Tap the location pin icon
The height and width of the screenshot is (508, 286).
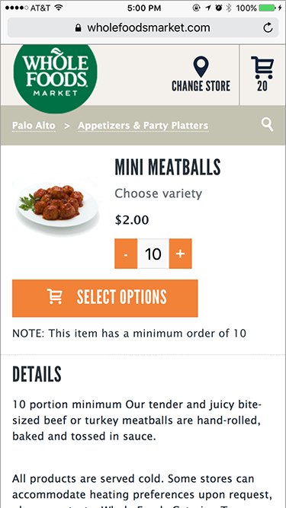click(x=201, y=67)
